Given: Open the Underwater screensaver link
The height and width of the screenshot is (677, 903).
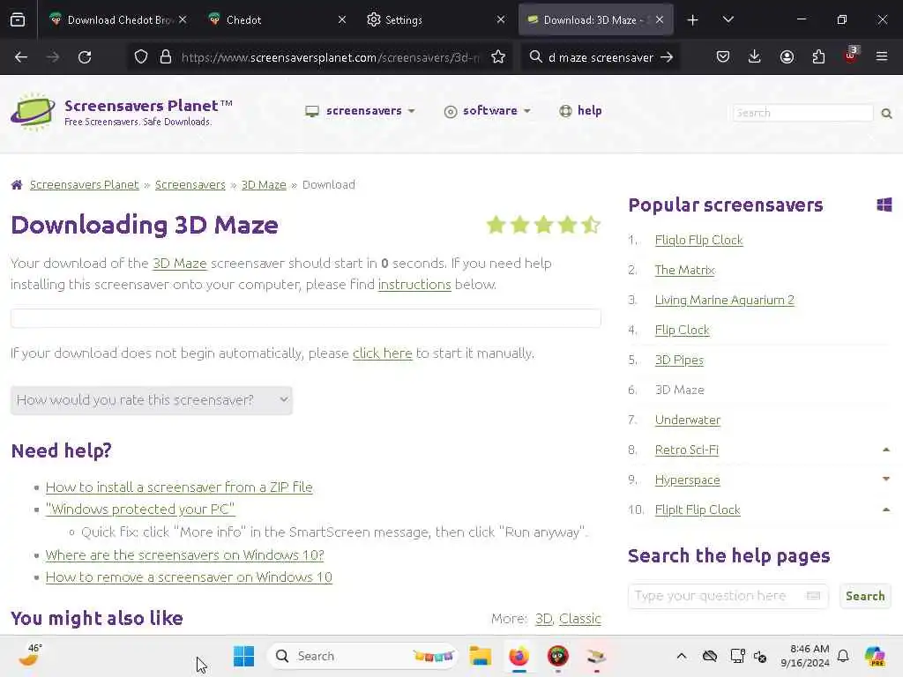Looking at the screenshot, I should (688, 420).
